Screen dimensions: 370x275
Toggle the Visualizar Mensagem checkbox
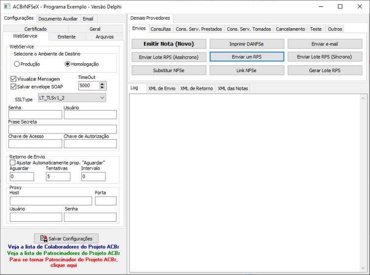click(x=13, y=79)
